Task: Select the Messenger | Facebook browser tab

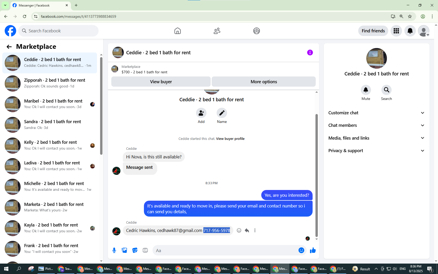Action: point(40,5)
